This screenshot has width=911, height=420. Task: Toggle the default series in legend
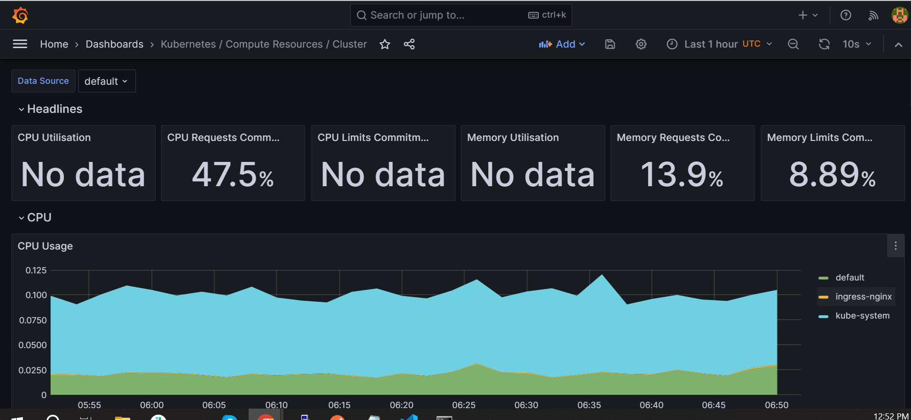(849, 278)
